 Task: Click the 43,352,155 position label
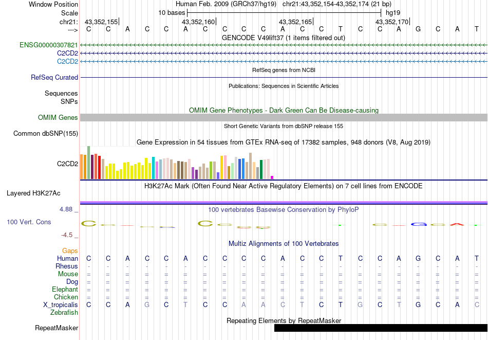pos(101,22)
